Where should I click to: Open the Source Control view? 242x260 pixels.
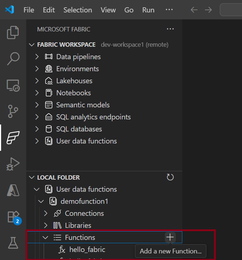click(x=13, y=111)
